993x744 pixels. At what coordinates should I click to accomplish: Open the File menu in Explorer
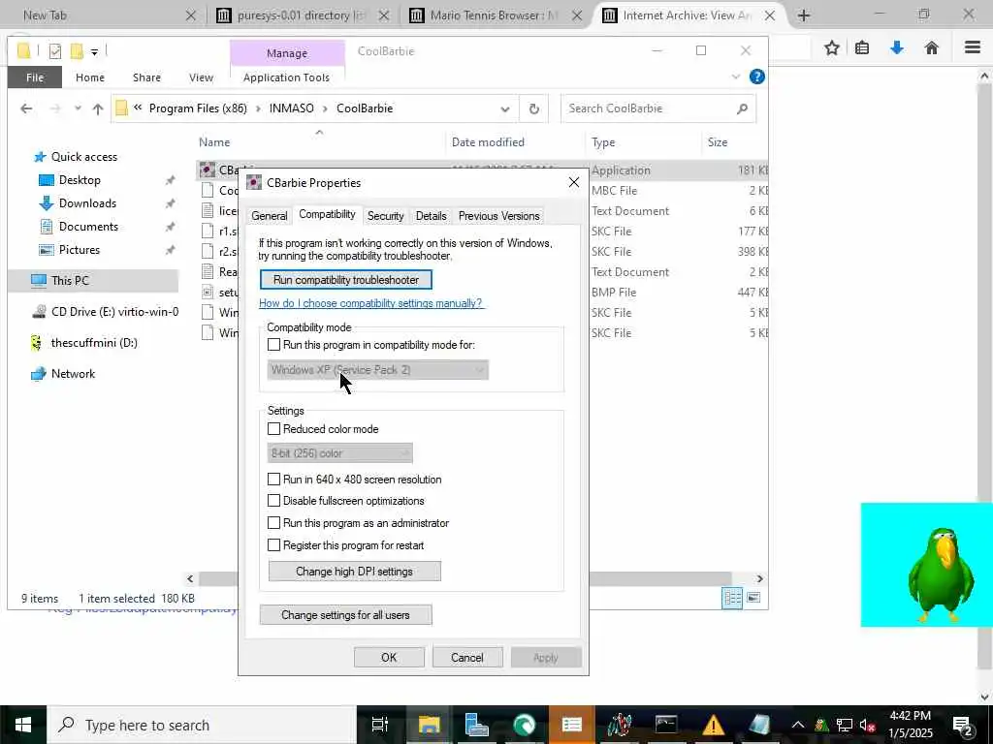[35, 77]
